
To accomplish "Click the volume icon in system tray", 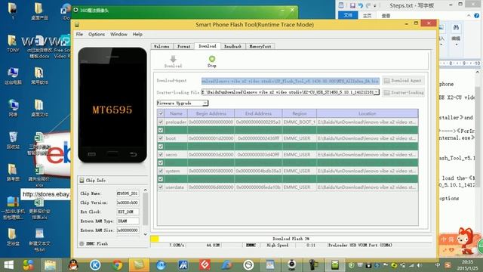I will pos(420,265).
